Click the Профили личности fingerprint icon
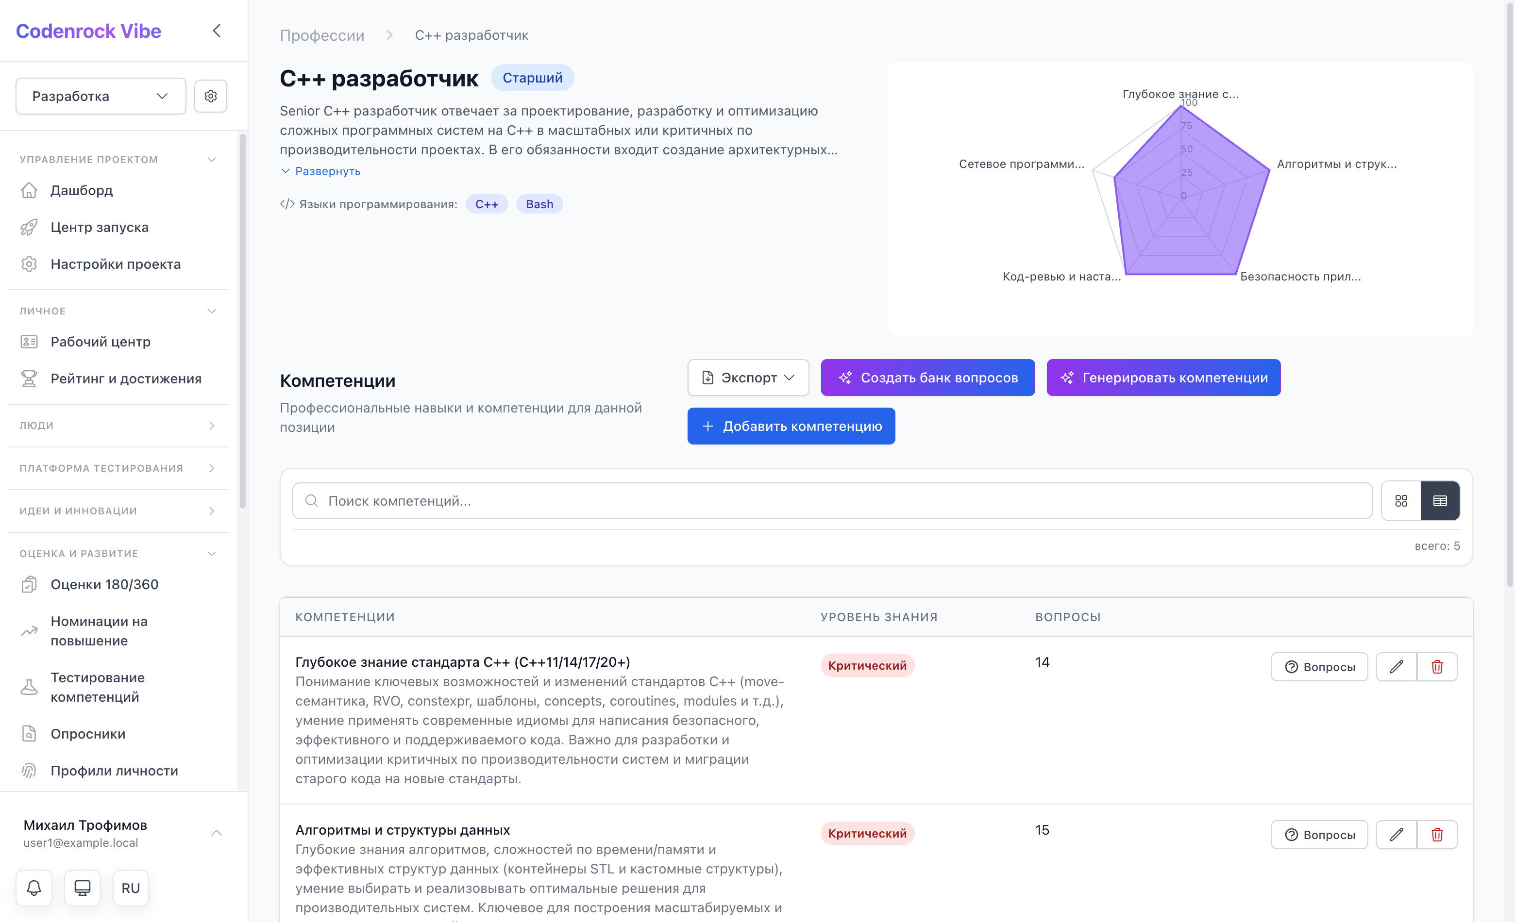This screenshot has height=922, width=1515. coord(29,770)
